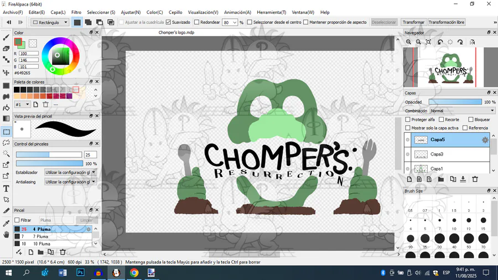Select the Text tool

pyautogui.click(x=6, y=189)
